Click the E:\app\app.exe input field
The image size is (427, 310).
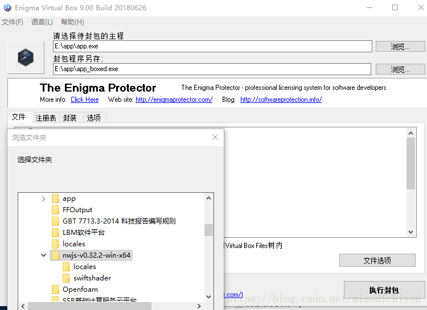click(212, 46)
